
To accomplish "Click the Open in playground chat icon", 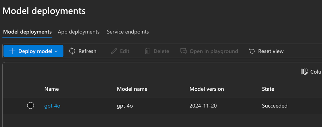I will pyautogui.click(x=184, y=51).
